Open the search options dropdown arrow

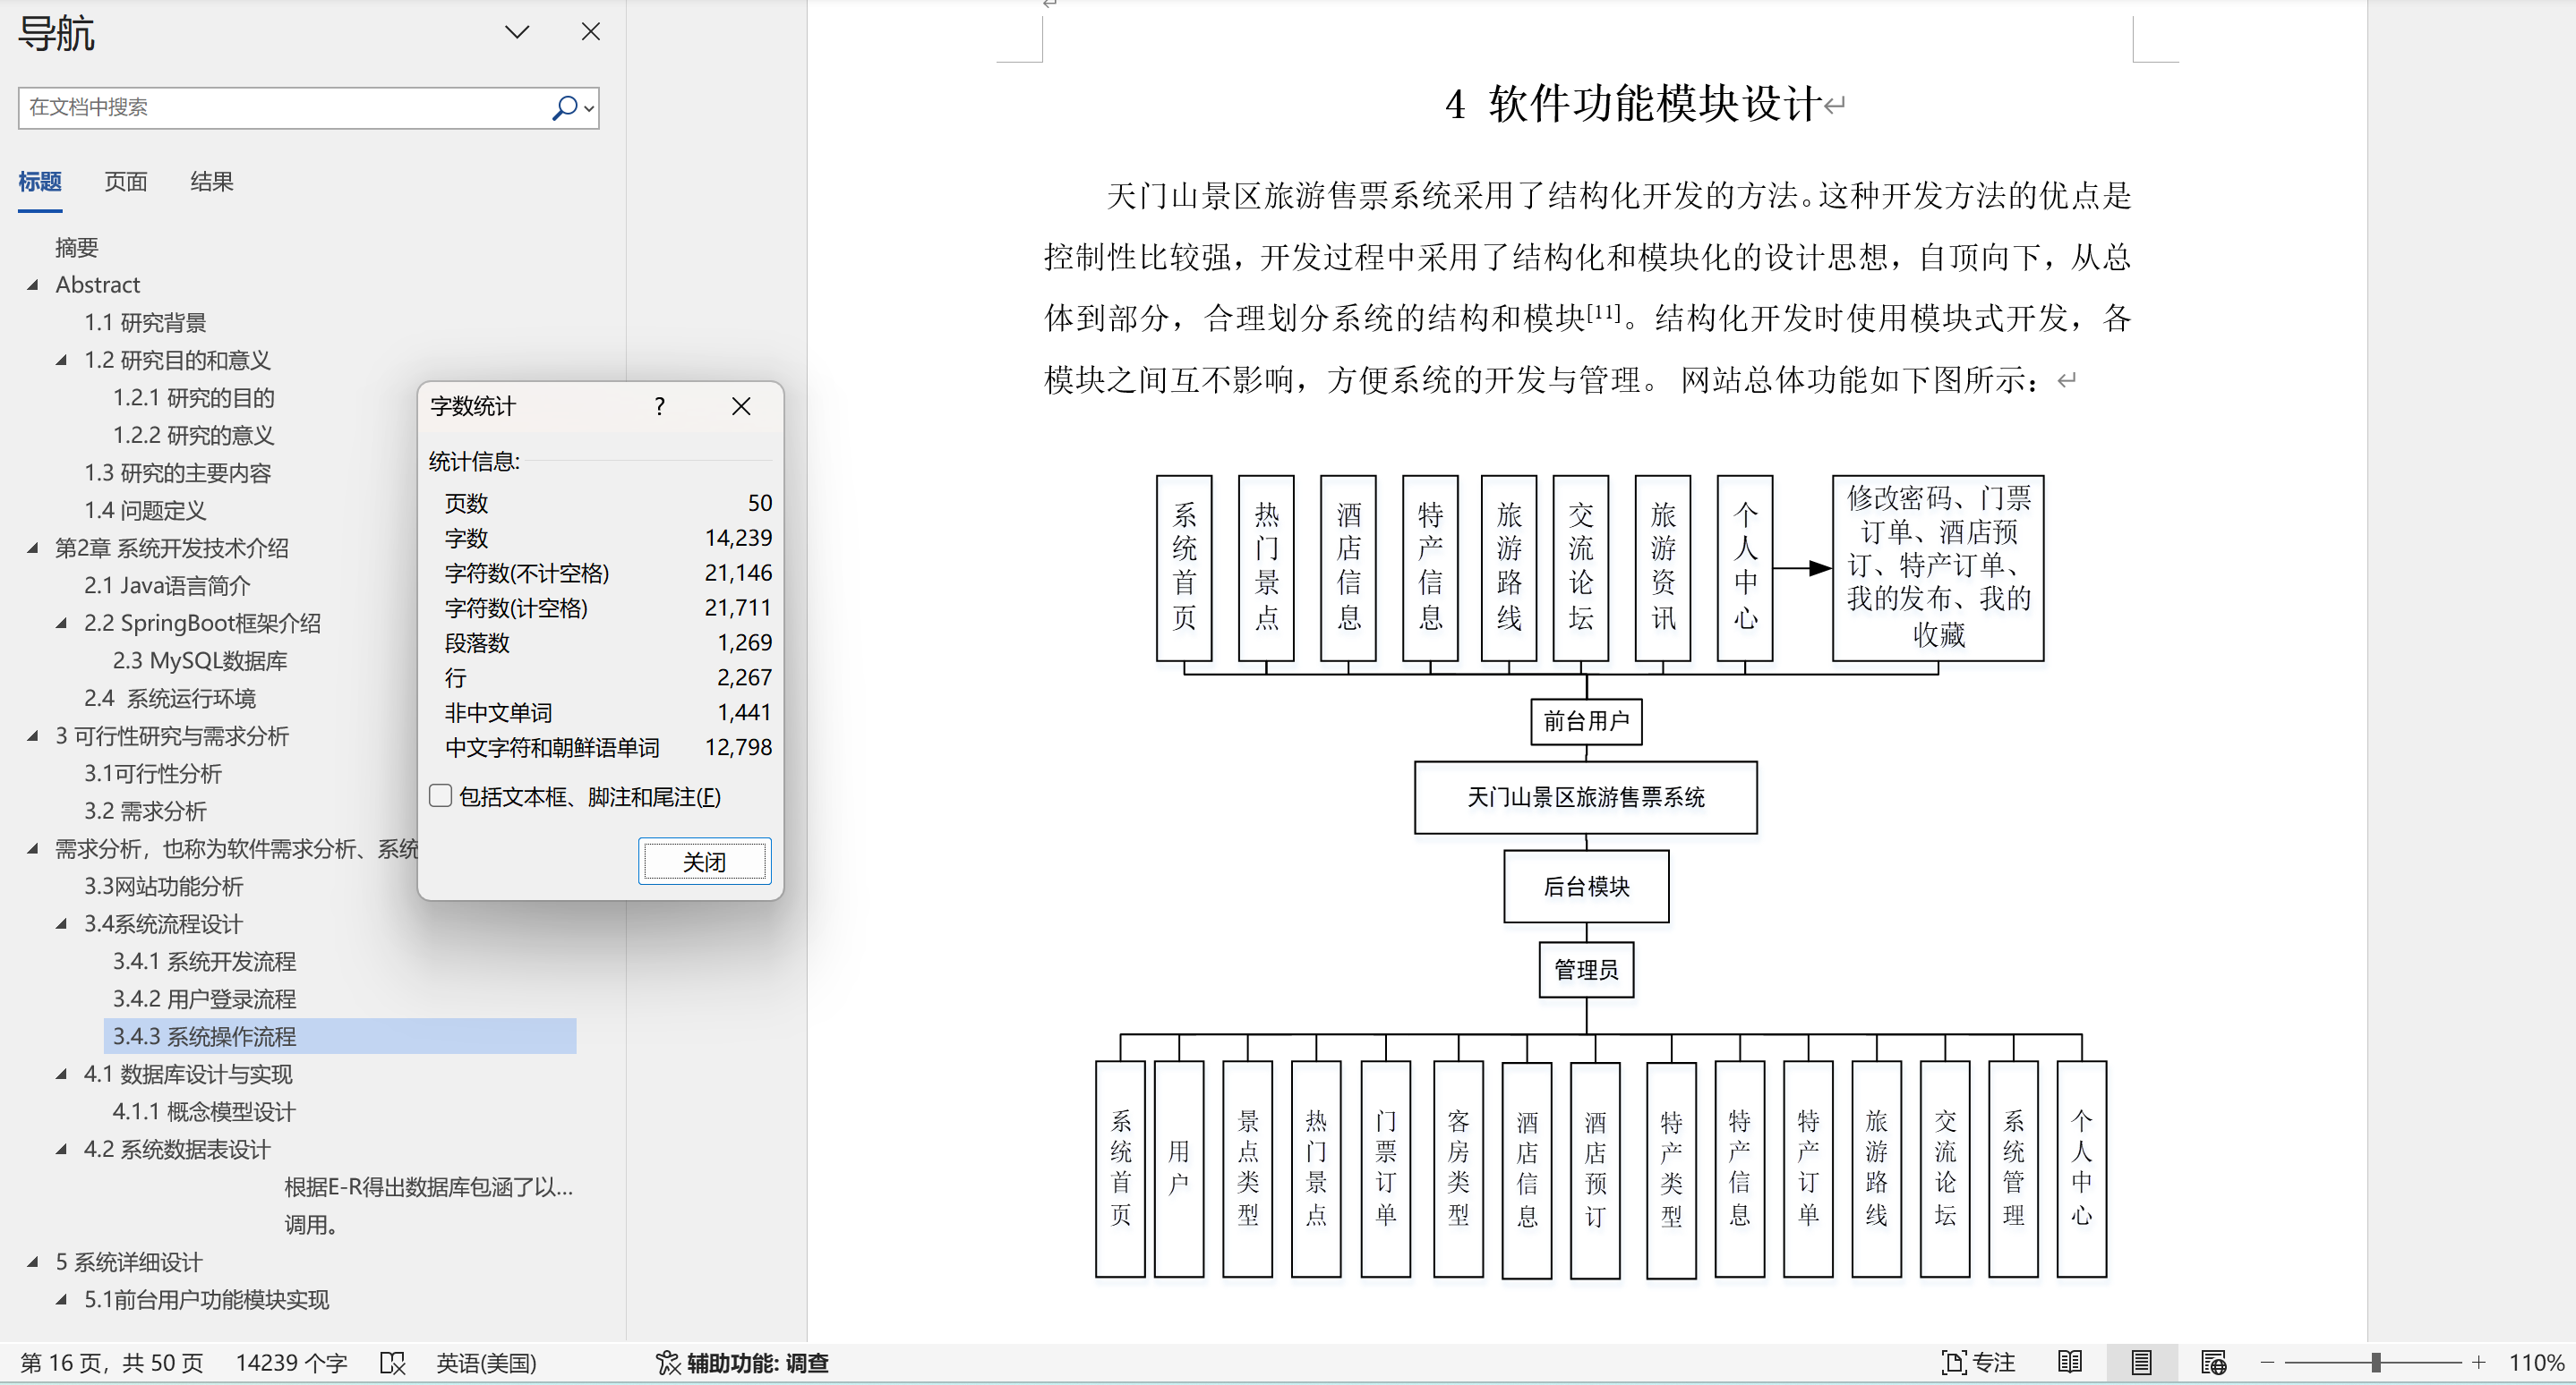589,108
